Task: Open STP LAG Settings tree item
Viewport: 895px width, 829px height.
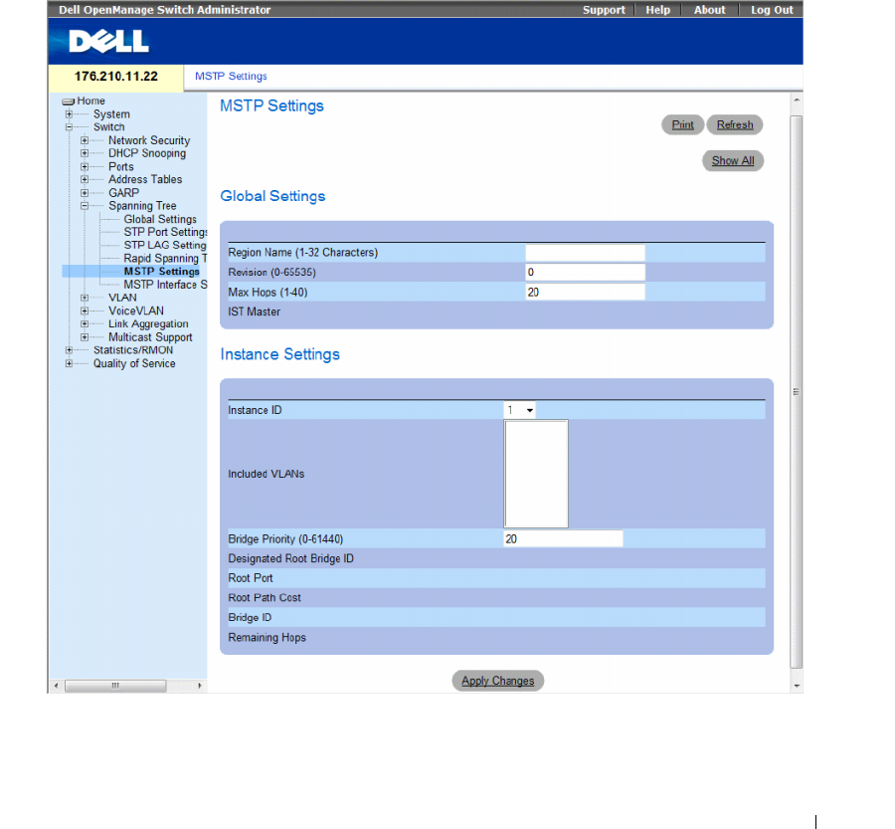Action: pos(165,245)
